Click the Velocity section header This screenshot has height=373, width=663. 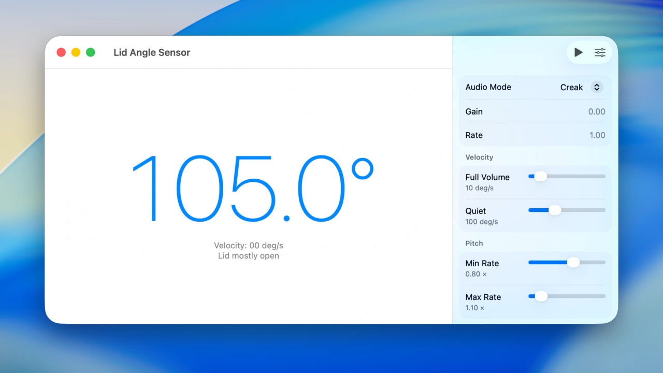click(x=479, y=157)
